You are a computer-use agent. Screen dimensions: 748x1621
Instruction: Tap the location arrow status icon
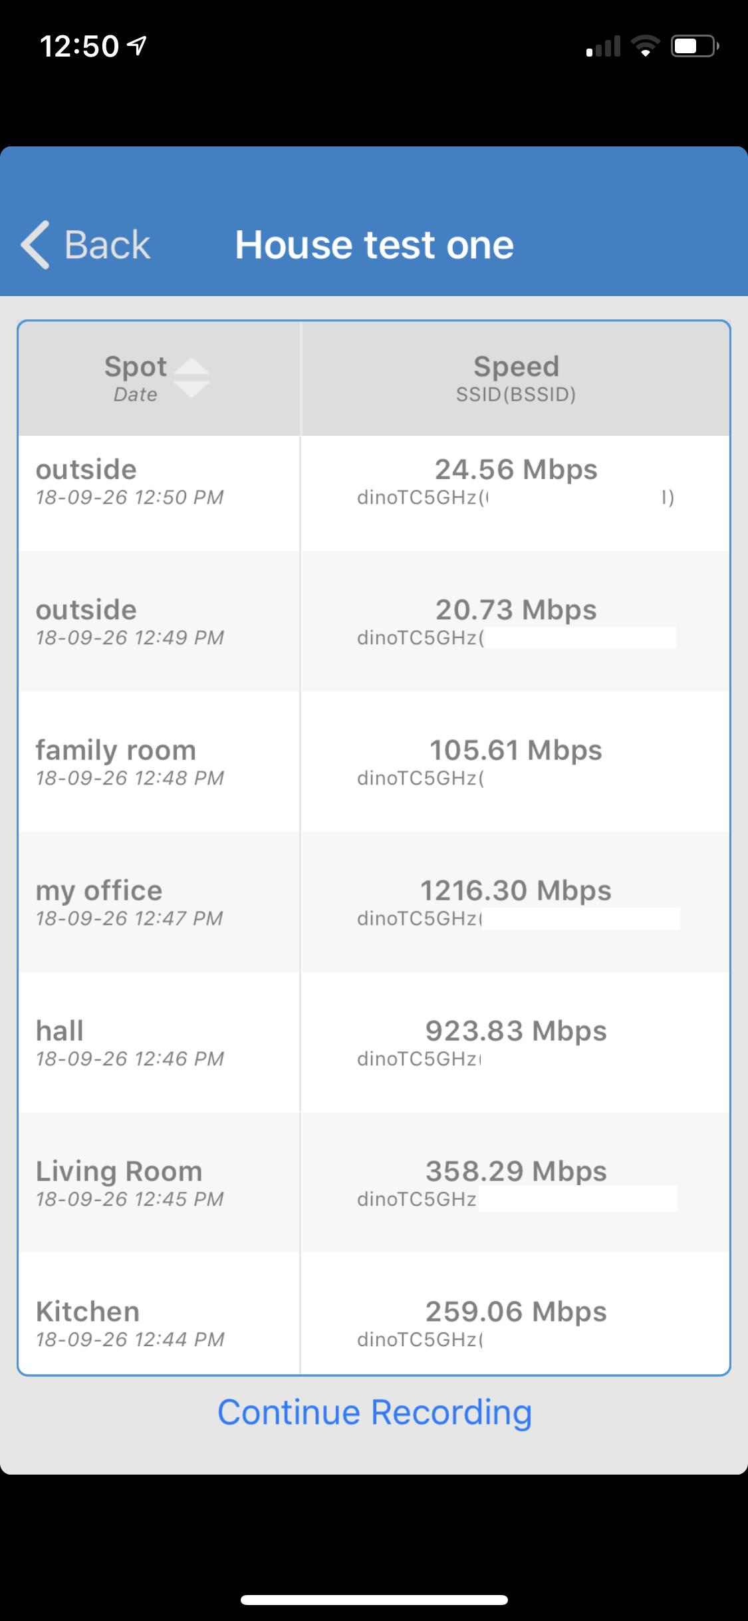[138, 45]
